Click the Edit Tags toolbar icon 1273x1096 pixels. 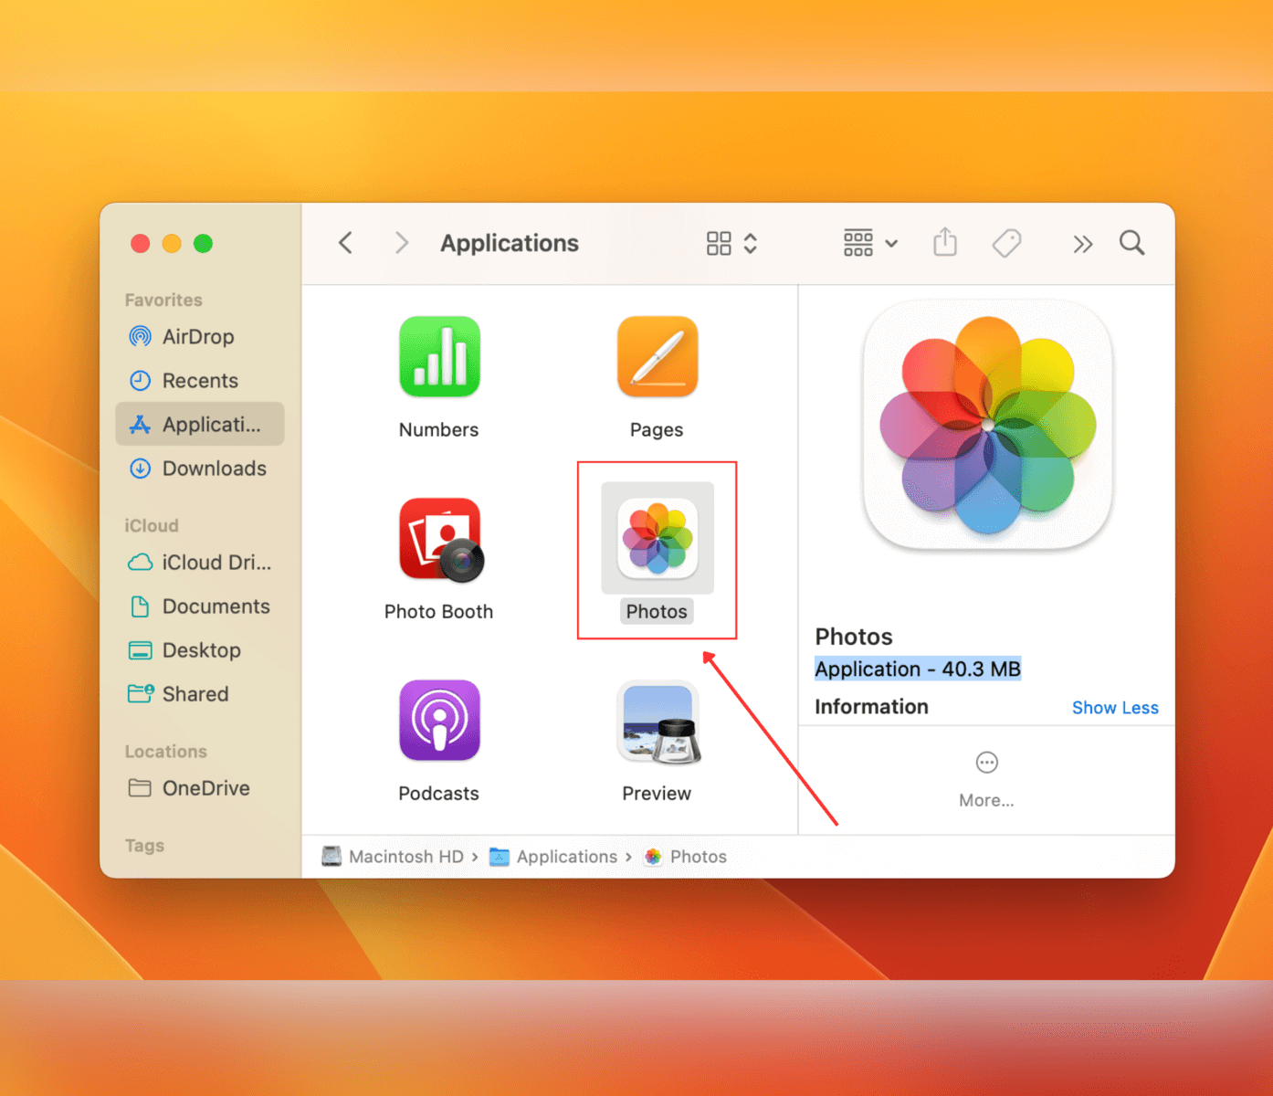pos(1006,243)
